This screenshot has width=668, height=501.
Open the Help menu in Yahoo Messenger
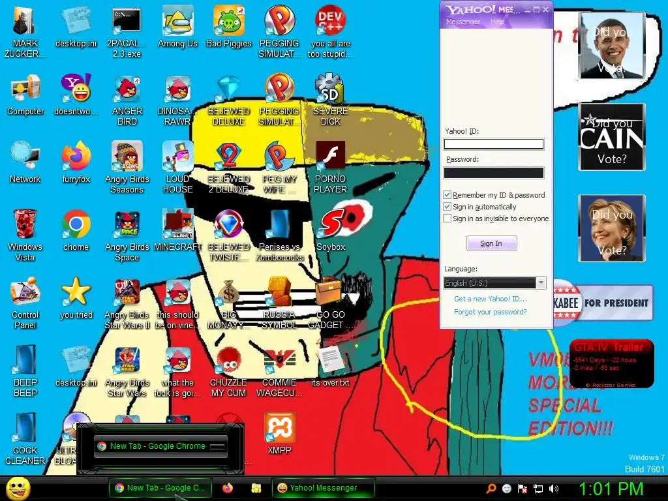point(497,22)
